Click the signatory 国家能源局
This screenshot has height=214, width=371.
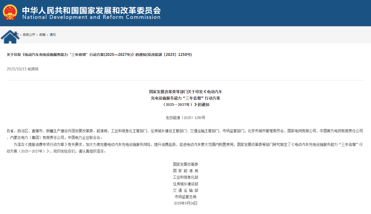[185, 171]
